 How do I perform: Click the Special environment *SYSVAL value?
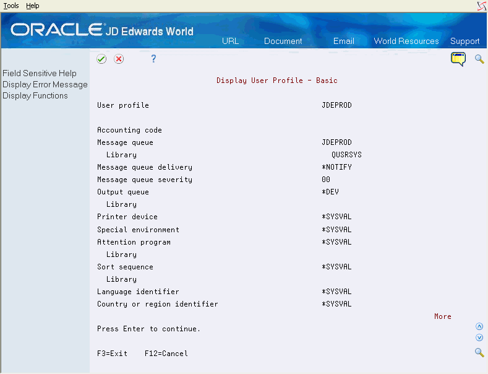[x=336, y=230]
